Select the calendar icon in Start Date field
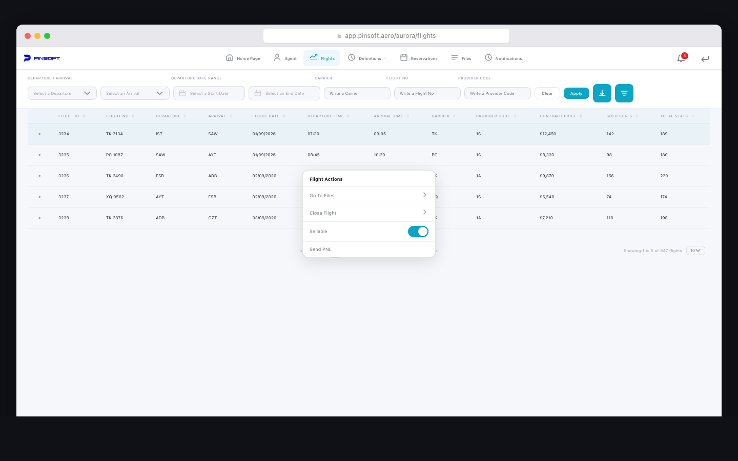 182,93
